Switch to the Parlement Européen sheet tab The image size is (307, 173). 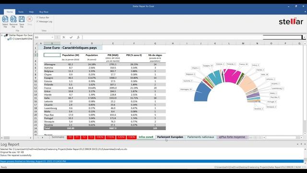(x=170, y=137)
